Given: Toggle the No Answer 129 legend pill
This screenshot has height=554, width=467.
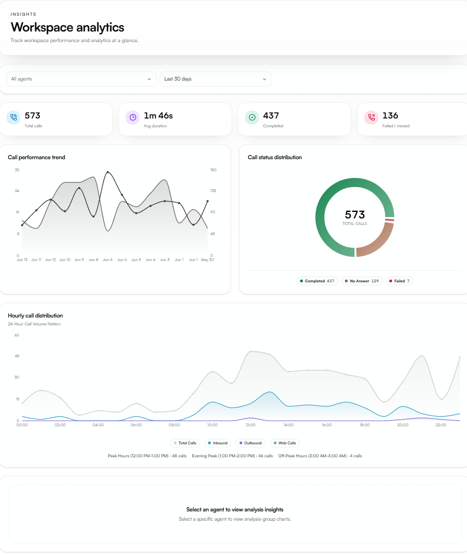Looking at the screenshot, I should (x=362, y=281).
